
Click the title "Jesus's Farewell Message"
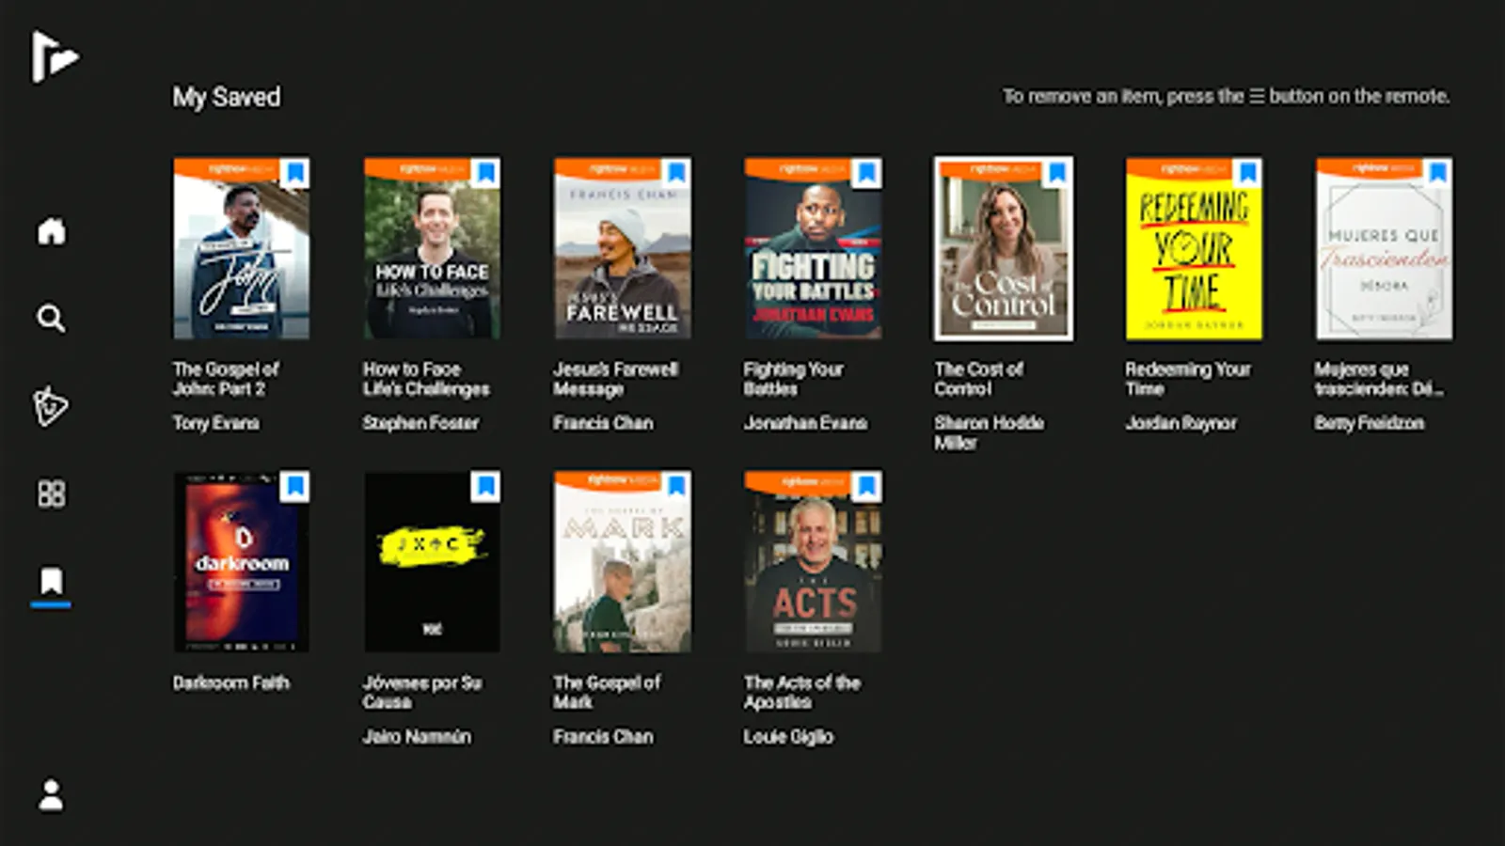tap(616, 379)
